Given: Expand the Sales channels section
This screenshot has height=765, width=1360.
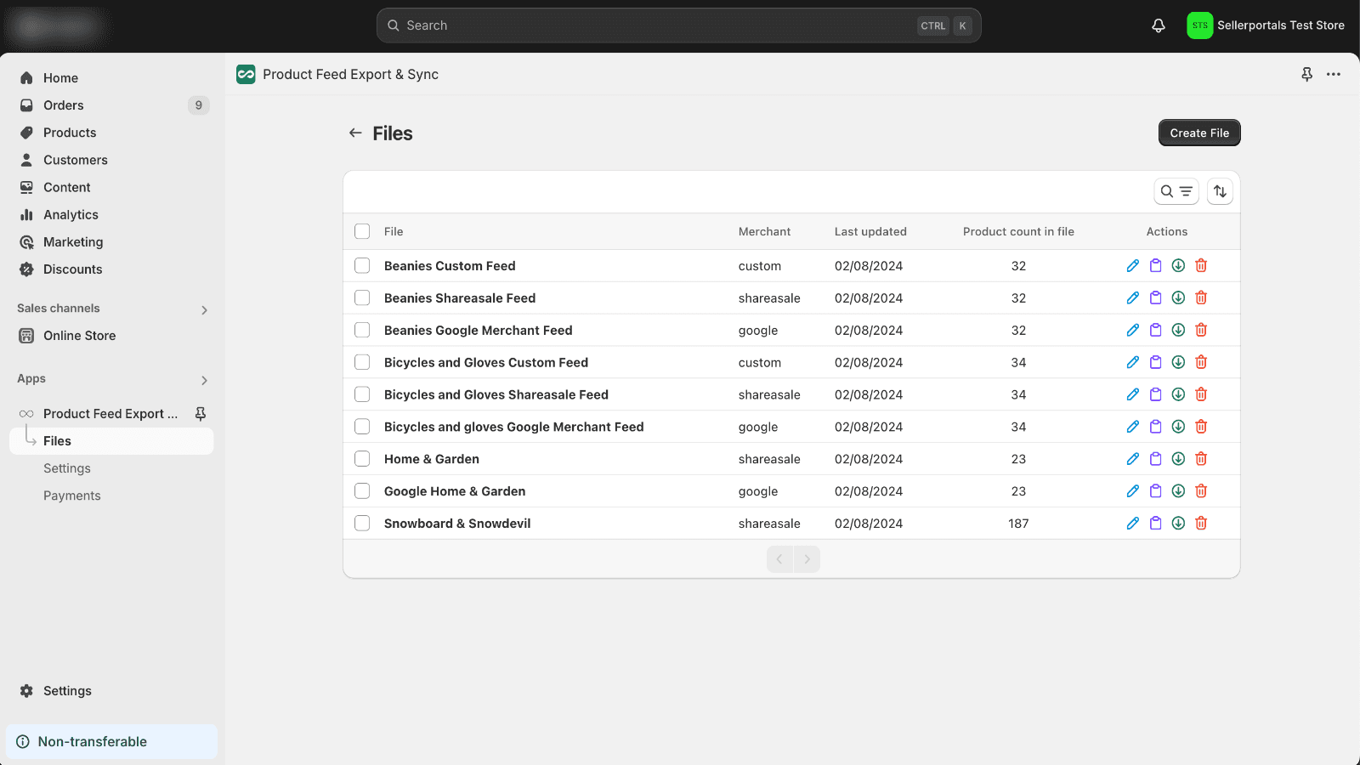Looking at the screenshot, I should point(204,309).
